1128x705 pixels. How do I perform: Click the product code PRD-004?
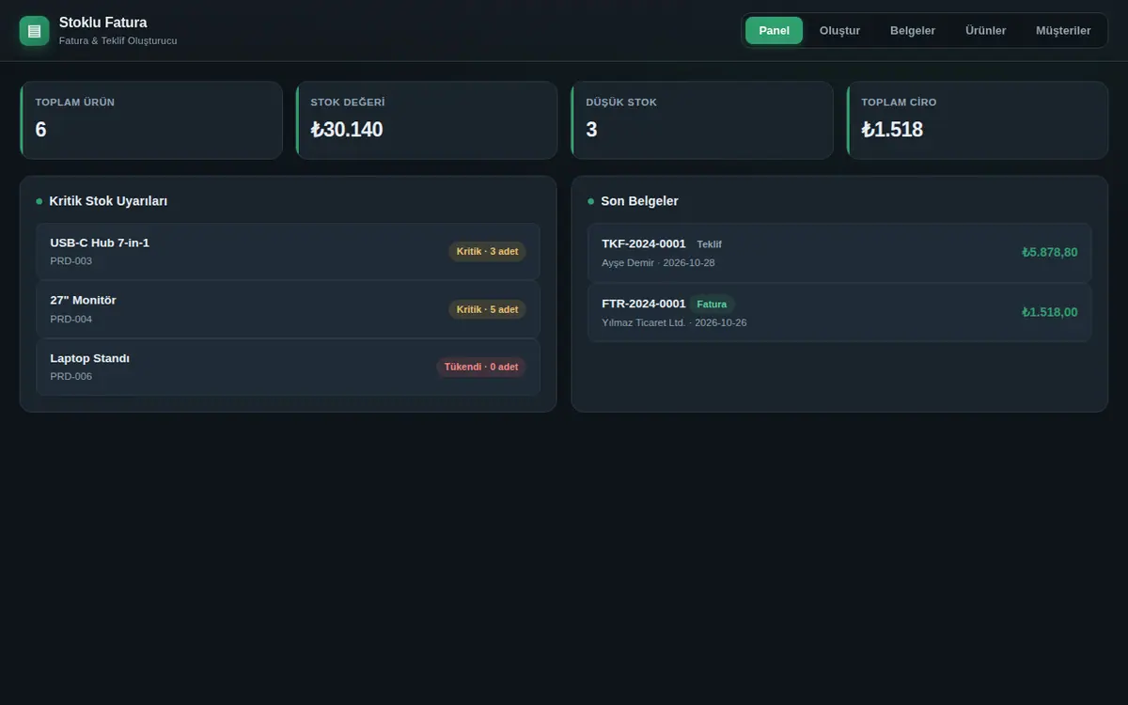point(71,319)
